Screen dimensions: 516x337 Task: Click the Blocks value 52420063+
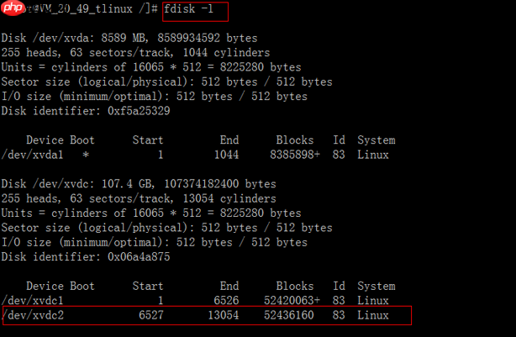click(x=292, y=301)
